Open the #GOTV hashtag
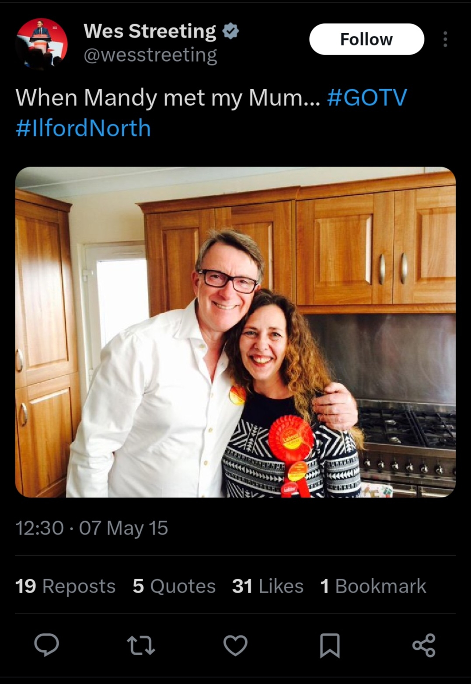The width and height of the screenshot is (471, 684). tap(367, 97)
